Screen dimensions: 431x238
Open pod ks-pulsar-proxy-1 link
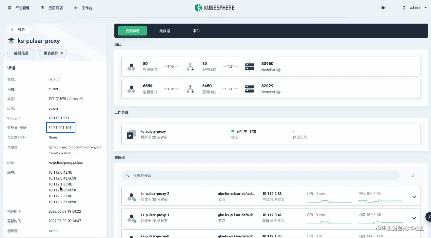(155, 215)
